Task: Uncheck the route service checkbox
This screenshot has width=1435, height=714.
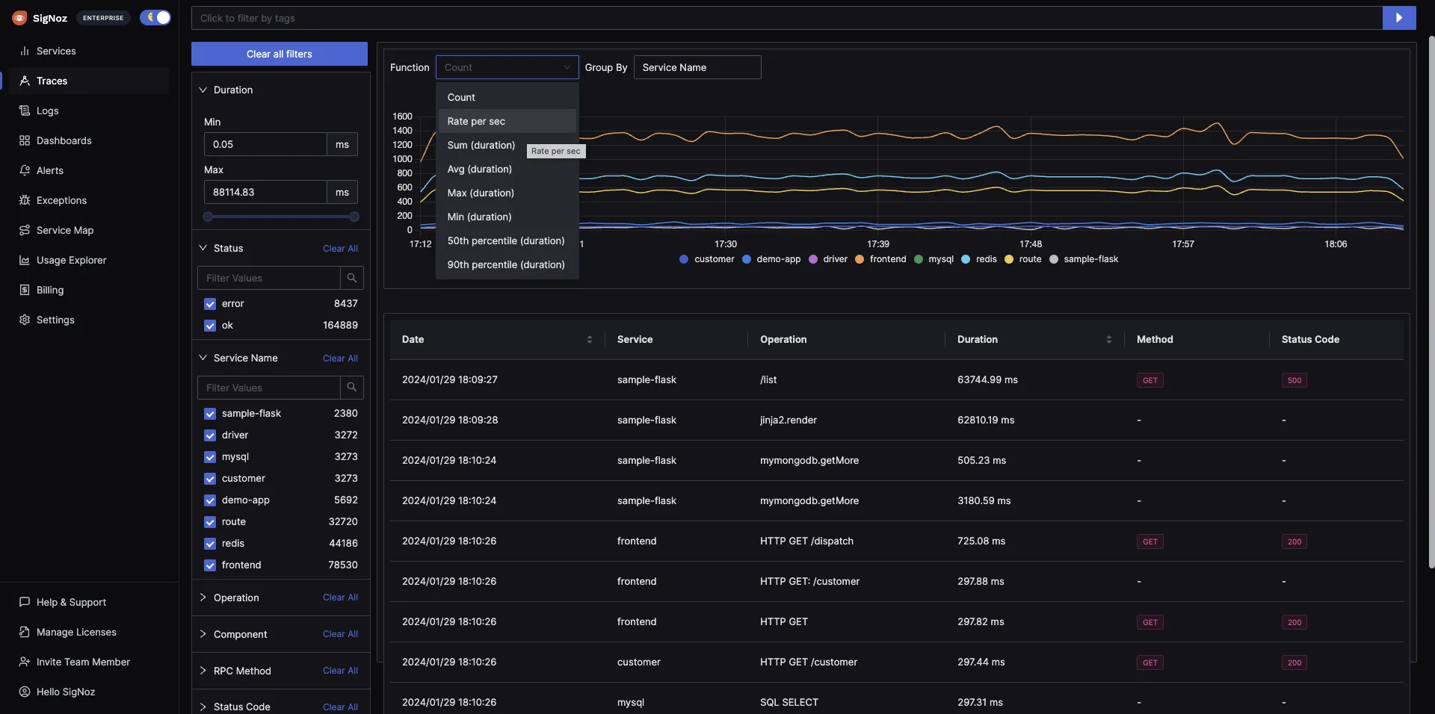Action: pyautogui.click(x=210, y=522)
